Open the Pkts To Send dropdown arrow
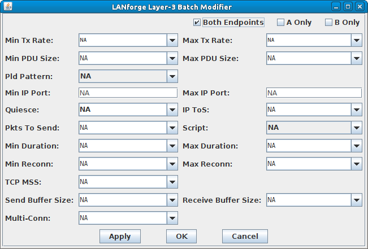The width and height of the screenshot is (368, 249). (x=172, y=128)
